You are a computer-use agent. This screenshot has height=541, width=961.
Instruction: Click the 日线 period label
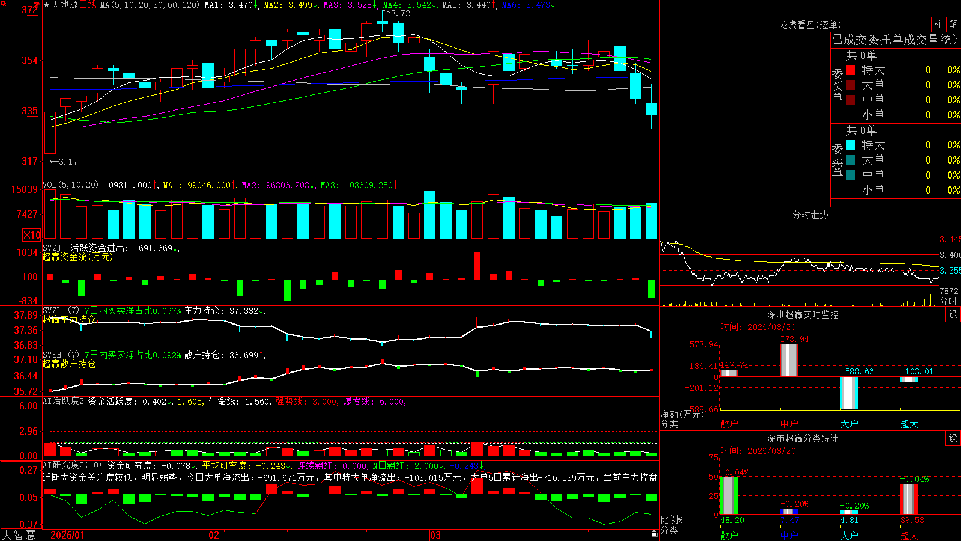(x=88, y=5)
